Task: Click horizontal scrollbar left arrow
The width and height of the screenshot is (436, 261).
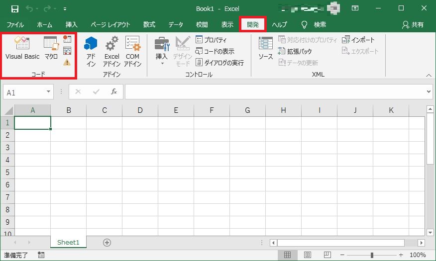Action: click(x=273, y=243)
